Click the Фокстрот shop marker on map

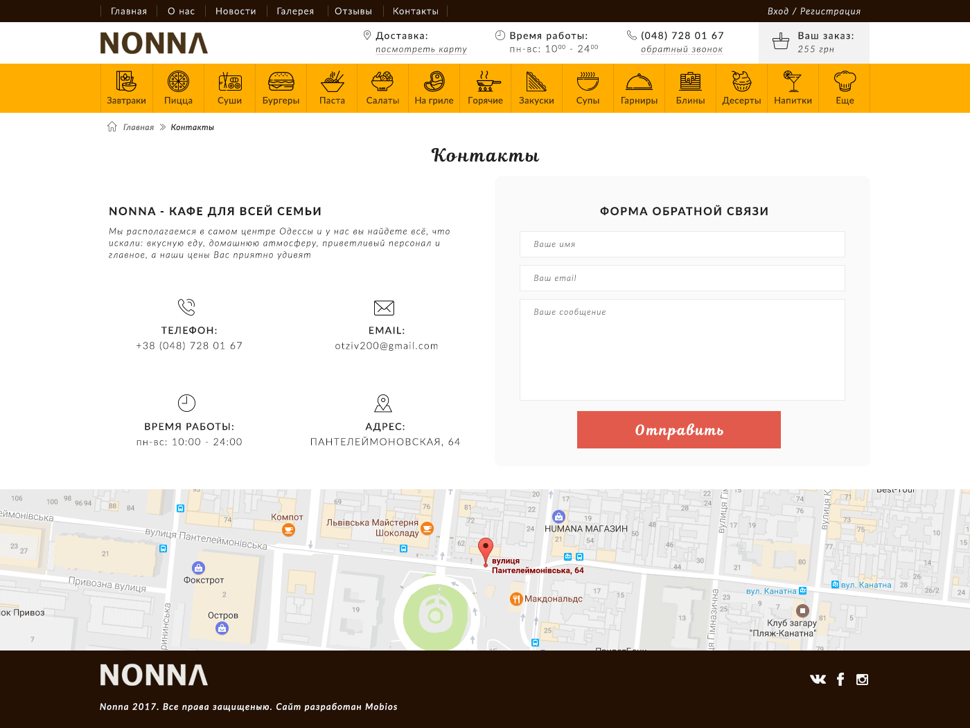pyautogui.click(x=198, y=568)
